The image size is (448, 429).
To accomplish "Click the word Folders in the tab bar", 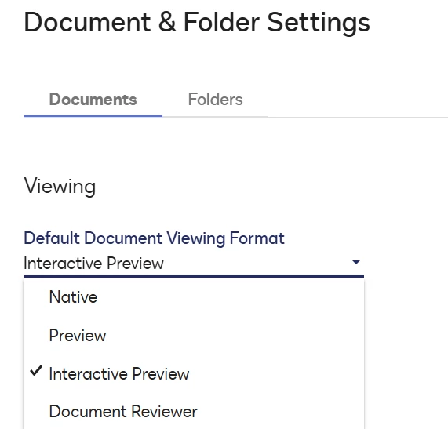I will 215,100.
